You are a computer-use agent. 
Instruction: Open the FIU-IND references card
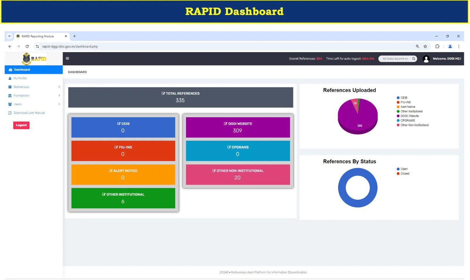point(123,151)
